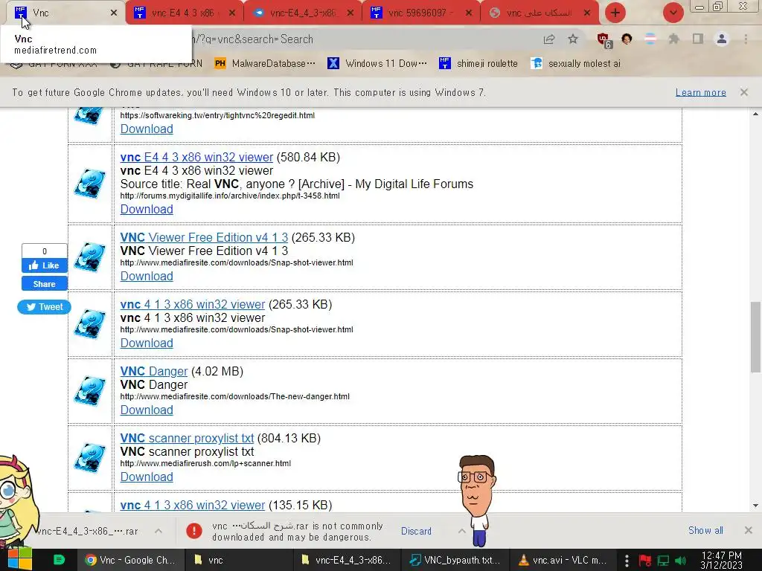Open the MalwareDatabase bookmark

[x=265, y=63]
